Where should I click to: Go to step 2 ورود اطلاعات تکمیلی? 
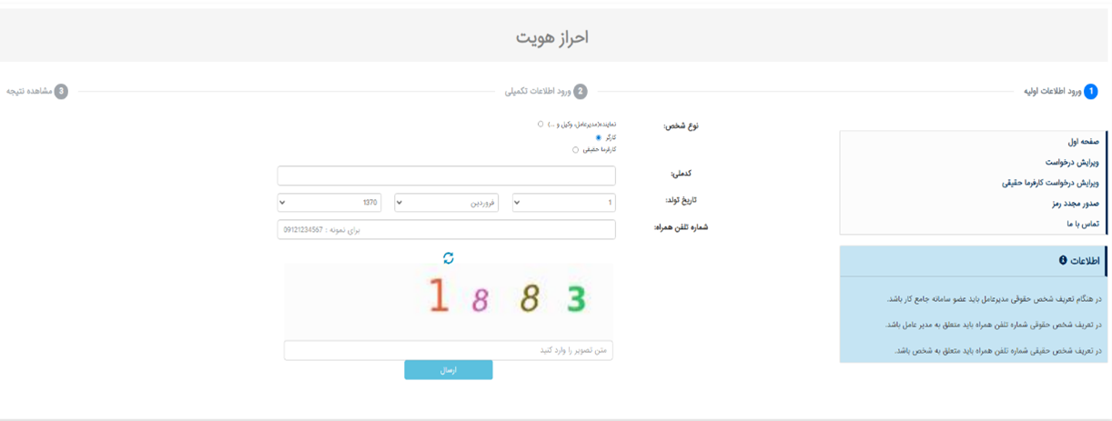[x=546, y=92]
